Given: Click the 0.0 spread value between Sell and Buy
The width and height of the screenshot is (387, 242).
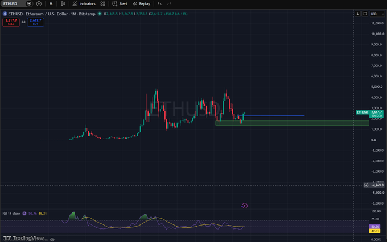Looking at the screenshot, I should pyautogui.click(x=23, y=22).
